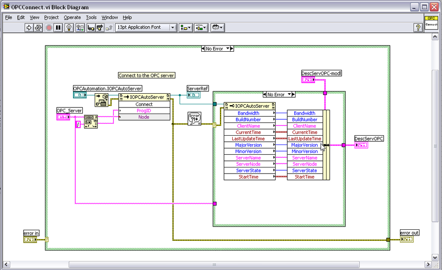This screenshot has height=270, width=442.
Task: Click the horizontal scrollbar left arrow
Action: pyautogui.click(x=7, y=264)
